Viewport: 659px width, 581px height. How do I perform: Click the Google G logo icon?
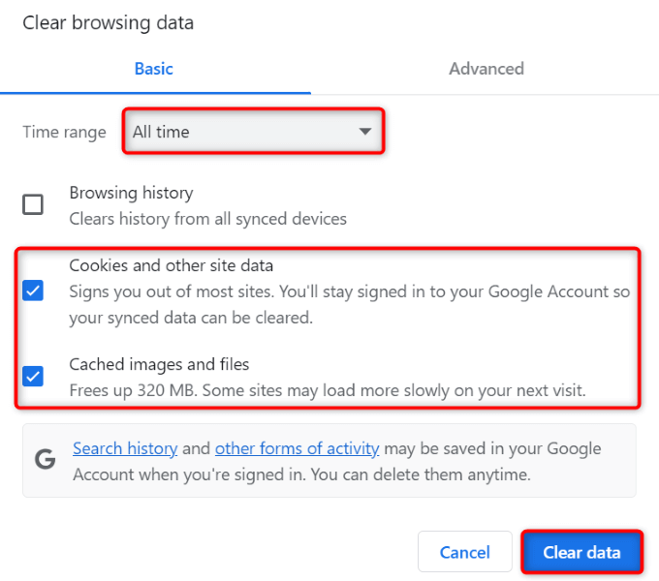pos(46,460)
